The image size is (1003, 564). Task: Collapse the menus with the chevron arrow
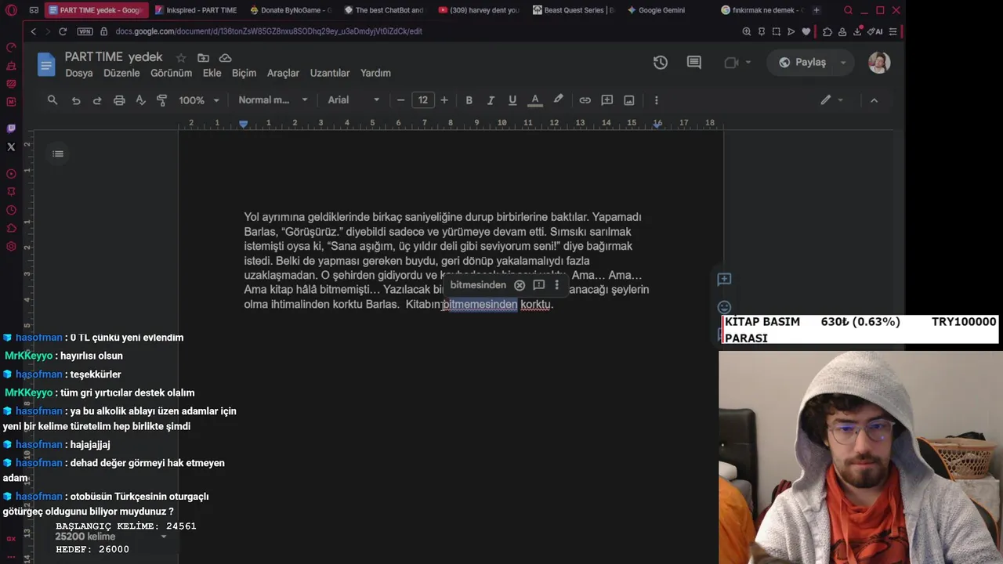click(x=874, y=100)
